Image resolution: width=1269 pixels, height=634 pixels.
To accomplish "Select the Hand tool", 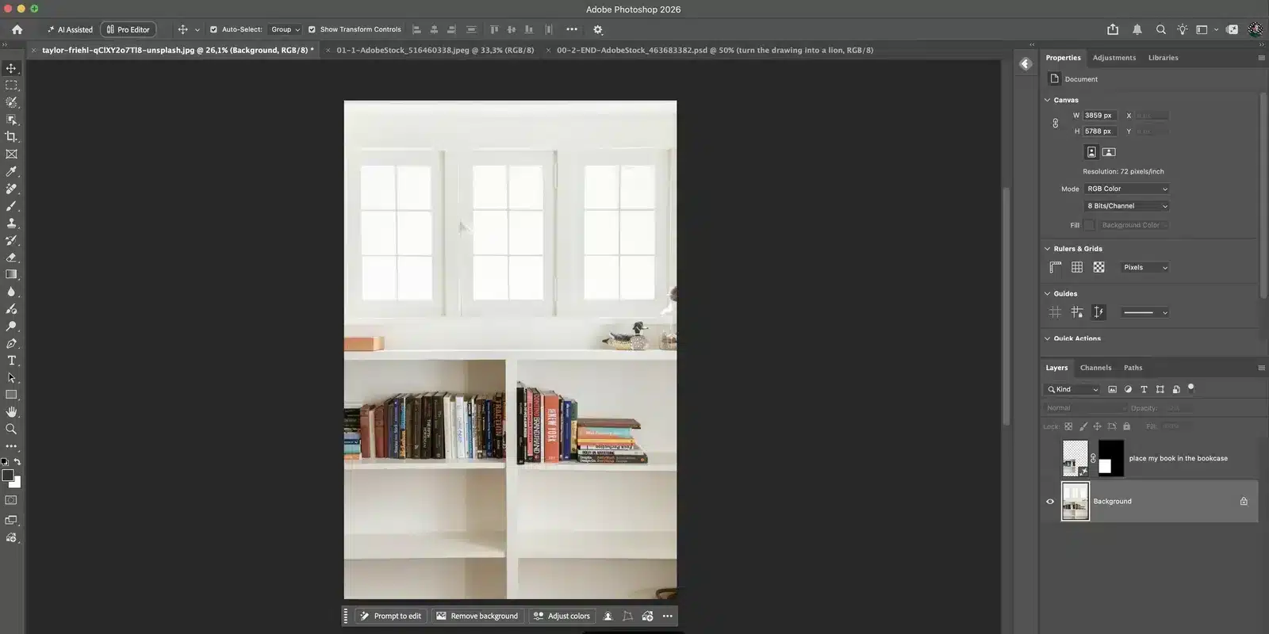I will [x=11, y=411].
